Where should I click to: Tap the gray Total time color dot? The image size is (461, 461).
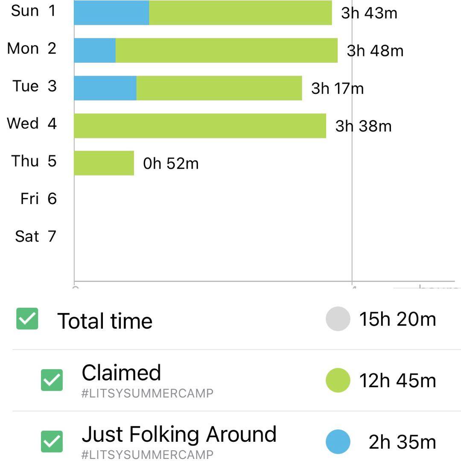[x=338, y=319]
